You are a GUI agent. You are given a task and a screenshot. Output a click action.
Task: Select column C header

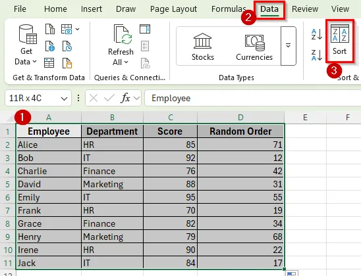tap(171, 118)
